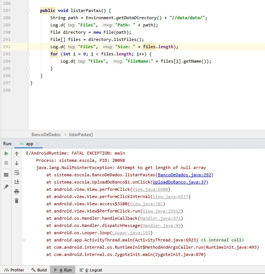Viewport: 265px width, 274px height.
Task: Clear console output with trash icon
Action: [17, 201]
